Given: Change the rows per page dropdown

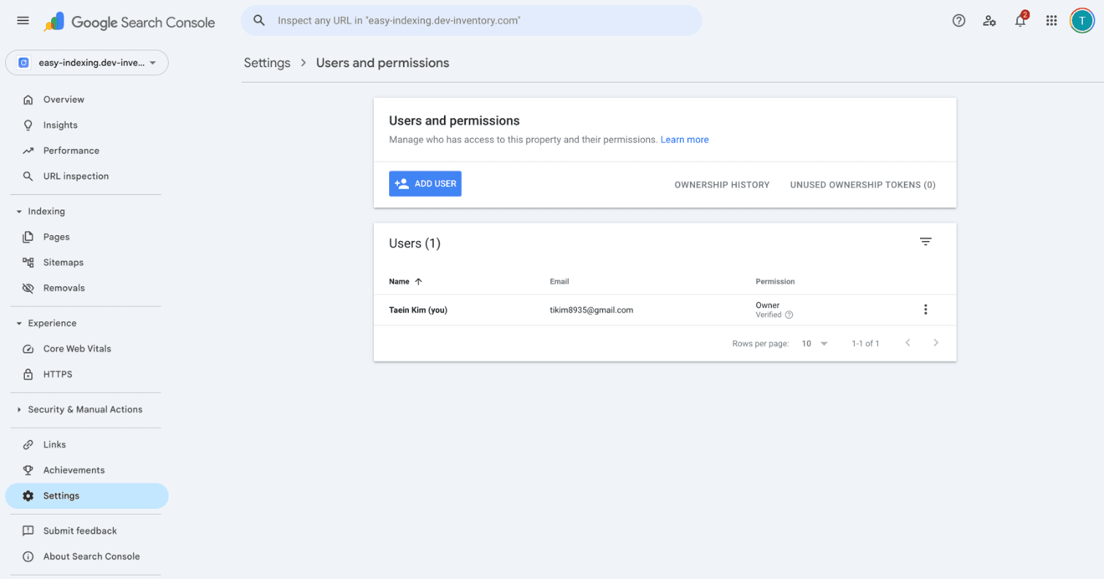Looking at the screenshot, I should [x=815, y=343].
